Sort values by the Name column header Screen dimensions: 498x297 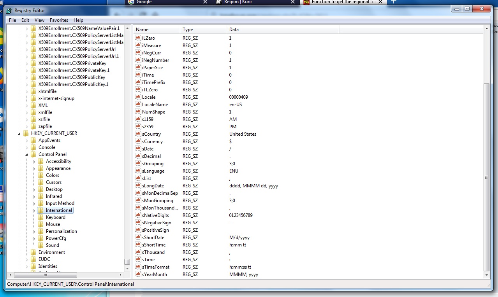pos(157,30)
